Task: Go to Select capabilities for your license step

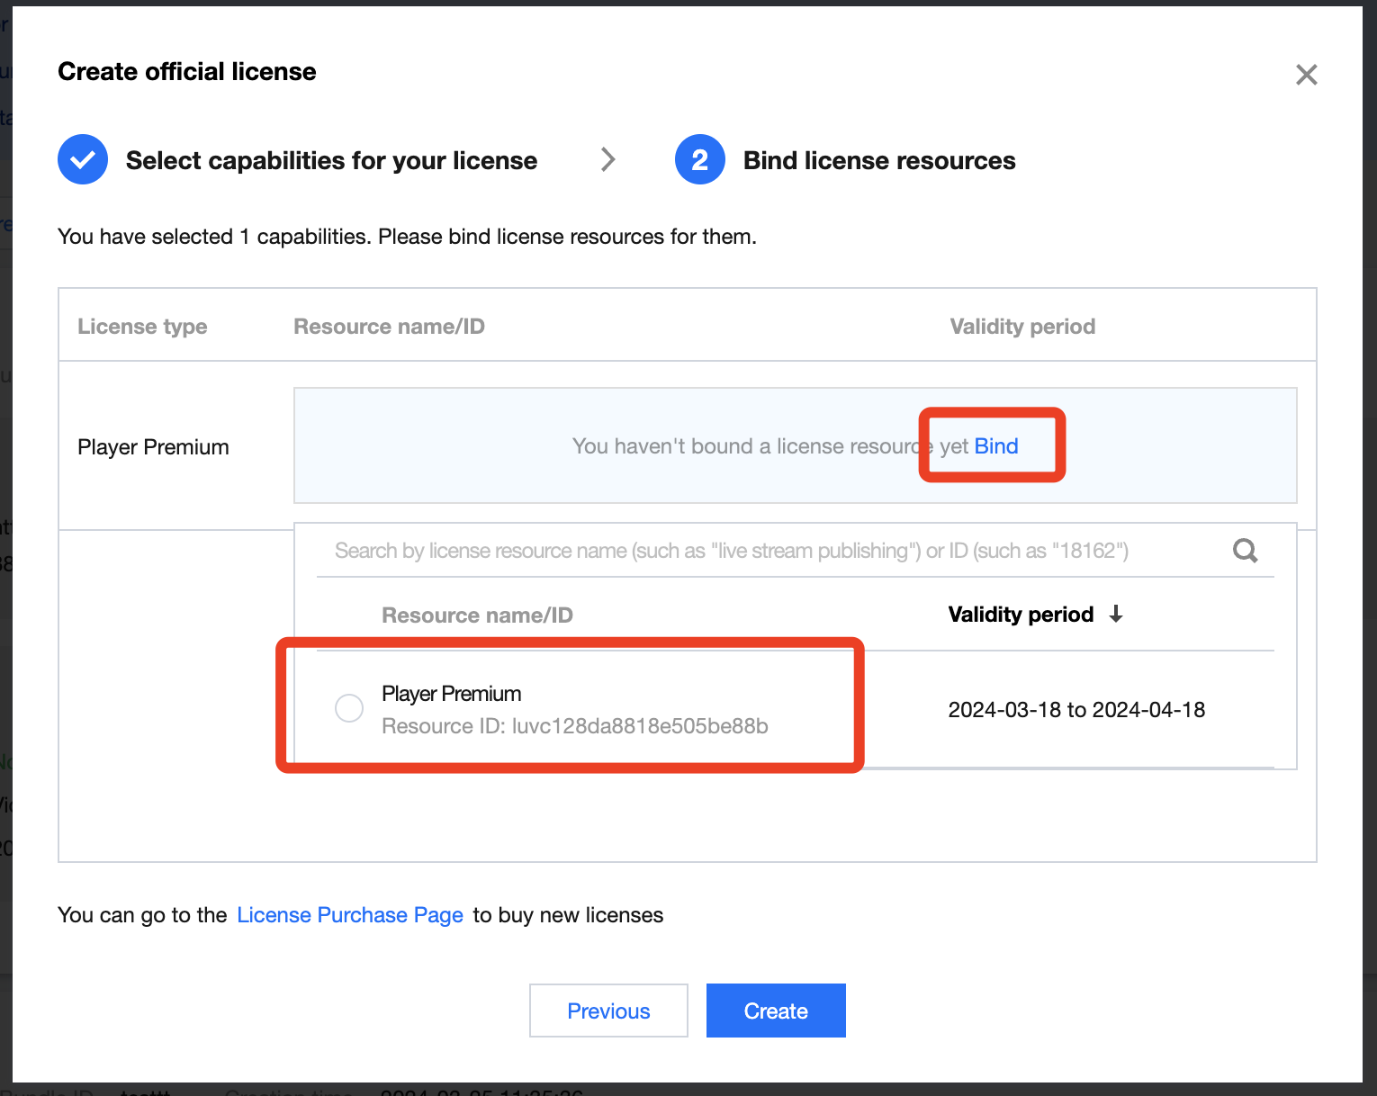Action: click(331, 160)
